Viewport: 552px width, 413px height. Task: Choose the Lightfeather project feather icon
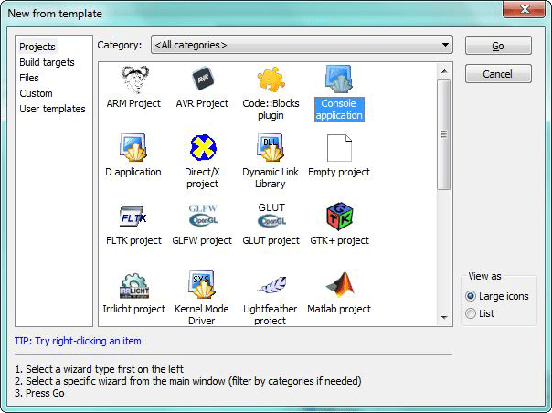coord(271,285)
